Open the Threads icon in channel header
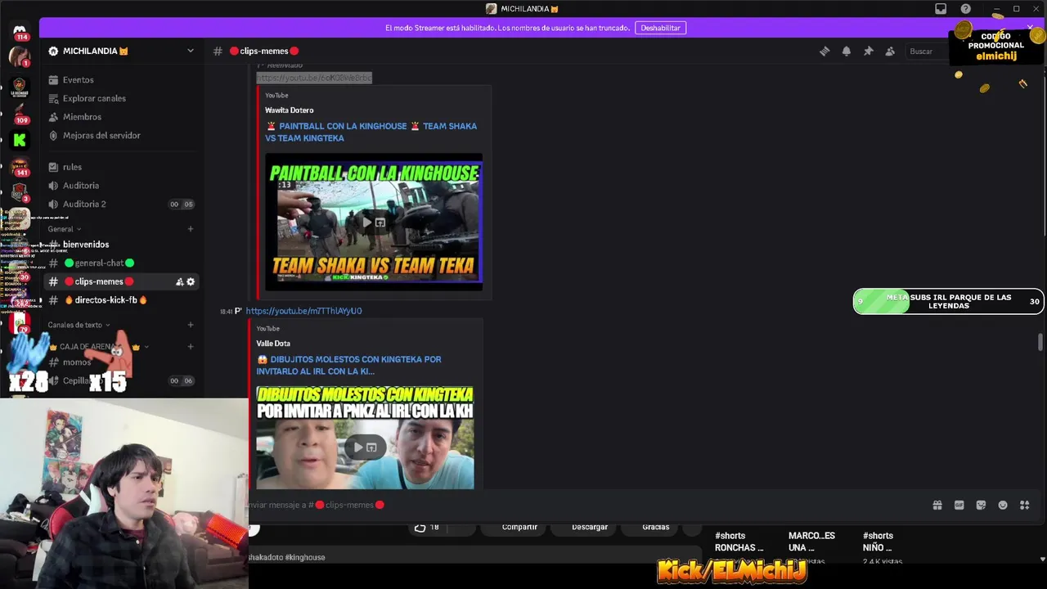This screenshot has width=1047, height=589. [x=825, y=51]
